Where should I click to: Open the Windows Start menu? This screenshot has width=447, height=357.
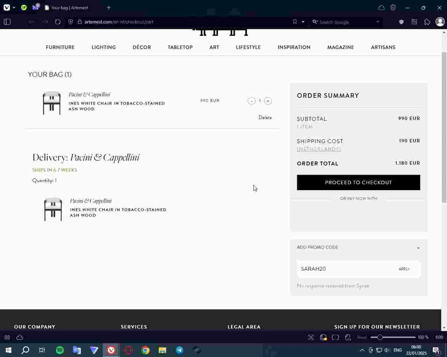pyautogui.click(x=8, y=350)
